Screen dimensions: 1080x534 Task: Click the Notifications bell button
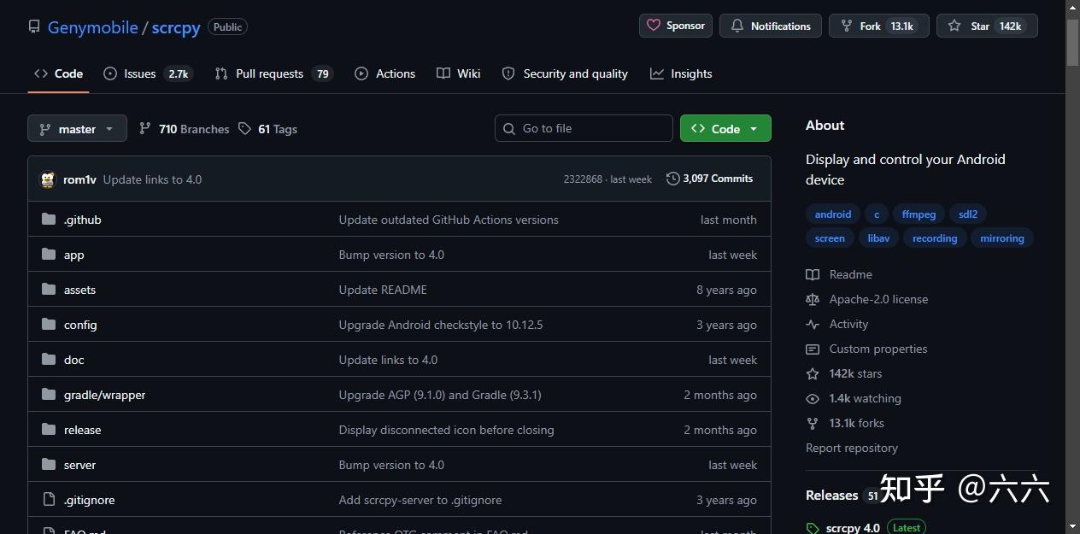coord(771,26)
